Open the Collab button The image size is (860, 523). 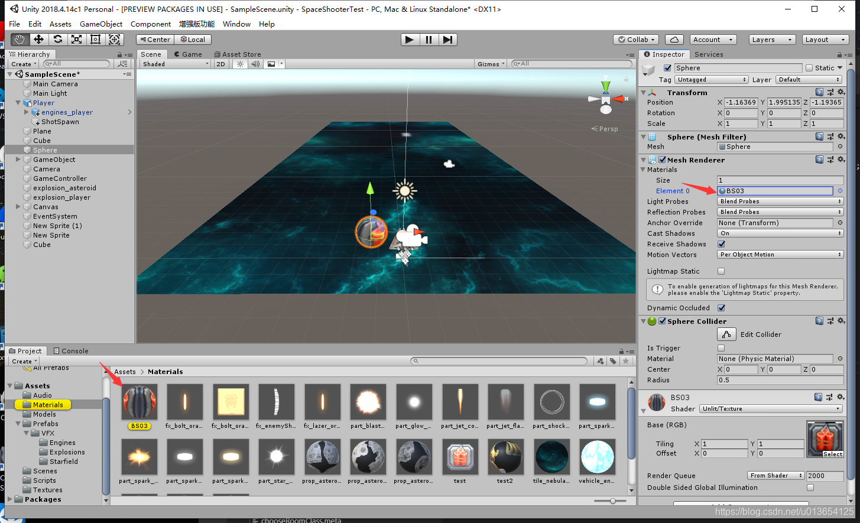coord(636,40)
